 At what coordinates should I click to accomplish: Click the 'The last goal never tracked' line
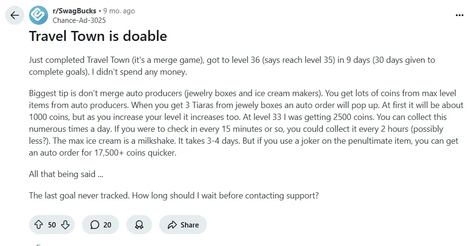174,195
